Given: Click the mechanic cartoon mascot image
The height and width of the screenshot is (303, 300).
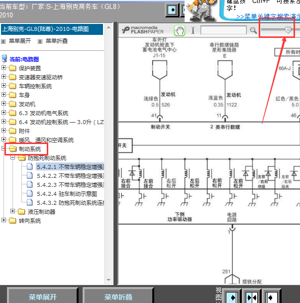Looking at the screenshot, I should [201, 10].
